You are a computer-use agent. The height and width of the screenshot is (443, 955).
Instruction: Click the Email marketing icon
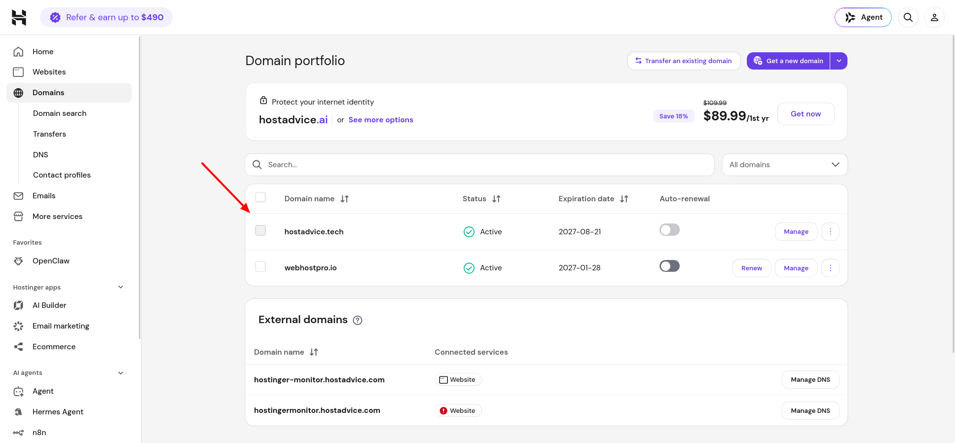coord(18,326)
